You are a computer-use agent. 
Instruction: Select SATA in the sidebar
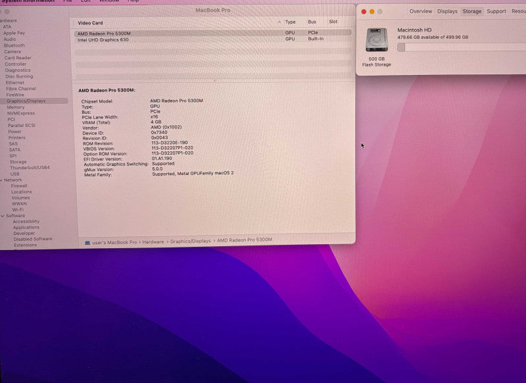[14, 149]
